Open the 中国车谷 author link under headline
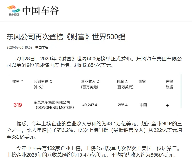Screen dimensions: 192x161 pos(42,47)
